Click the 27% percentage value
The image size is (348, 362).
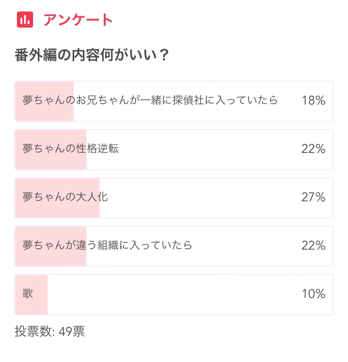[313, 197]
